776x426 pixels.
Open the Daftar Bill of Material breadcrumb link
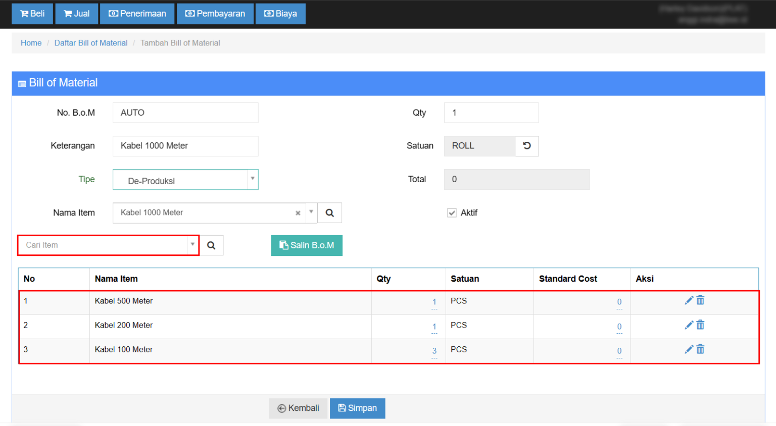91,43
